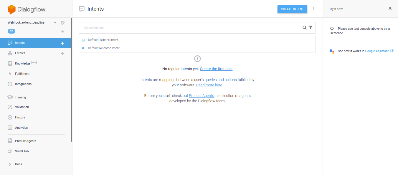The height and width of the screenshot is (175, 398).
Task: Expand the agent selector dropdown arrow
Action: pyautogui.click(x=55, y=23)
